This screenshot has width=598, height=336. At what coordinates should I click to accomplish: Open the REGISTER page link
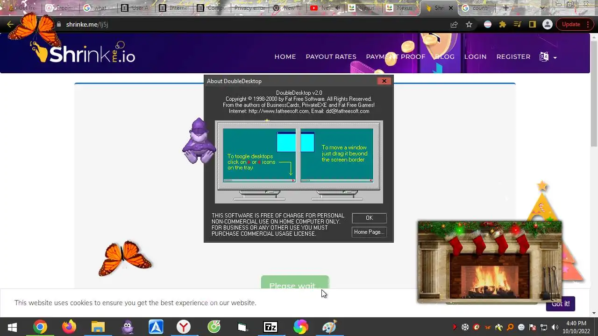513,56
